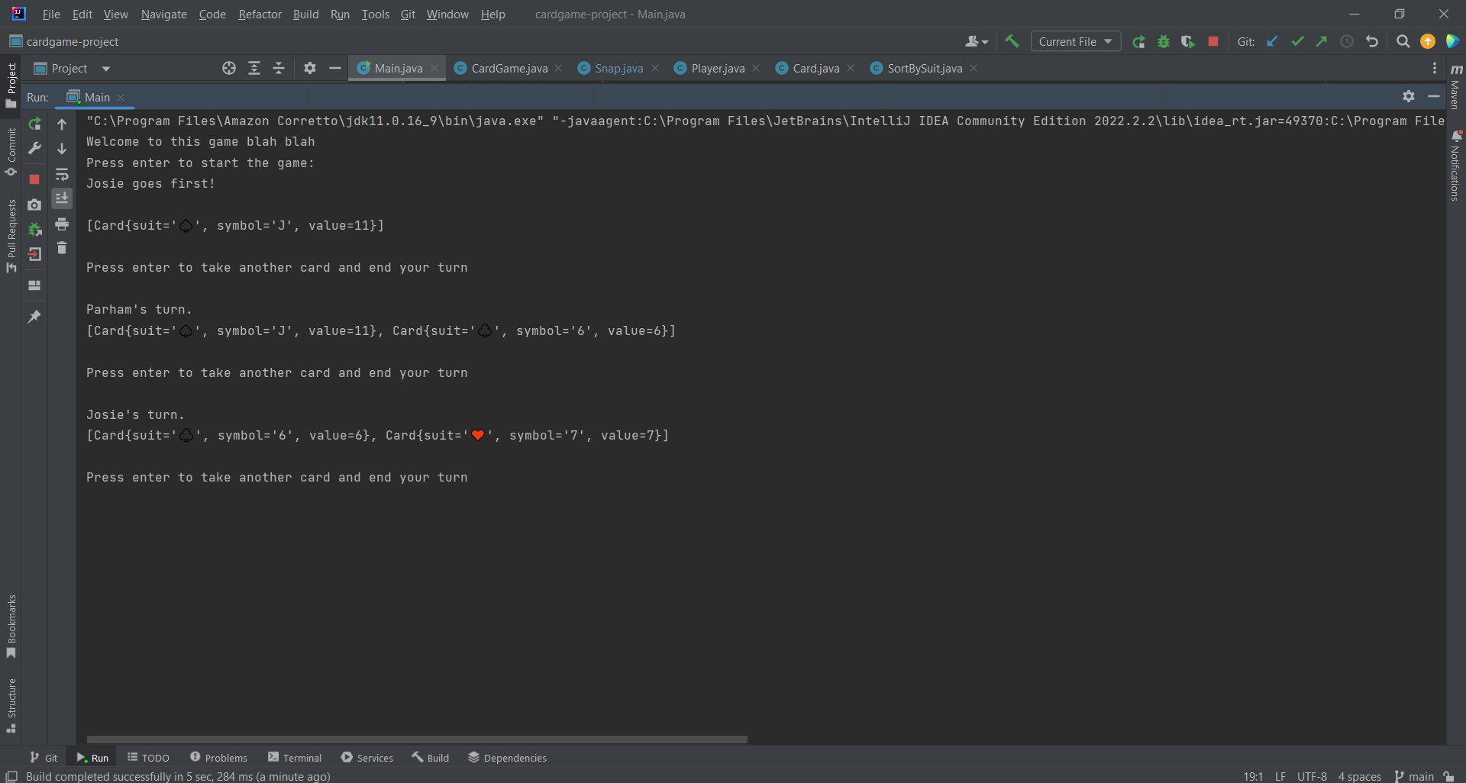The image size is (1466, 783).
Task: Open the Navigate menu
Action: pyautogui.click(x=163, y=14)
